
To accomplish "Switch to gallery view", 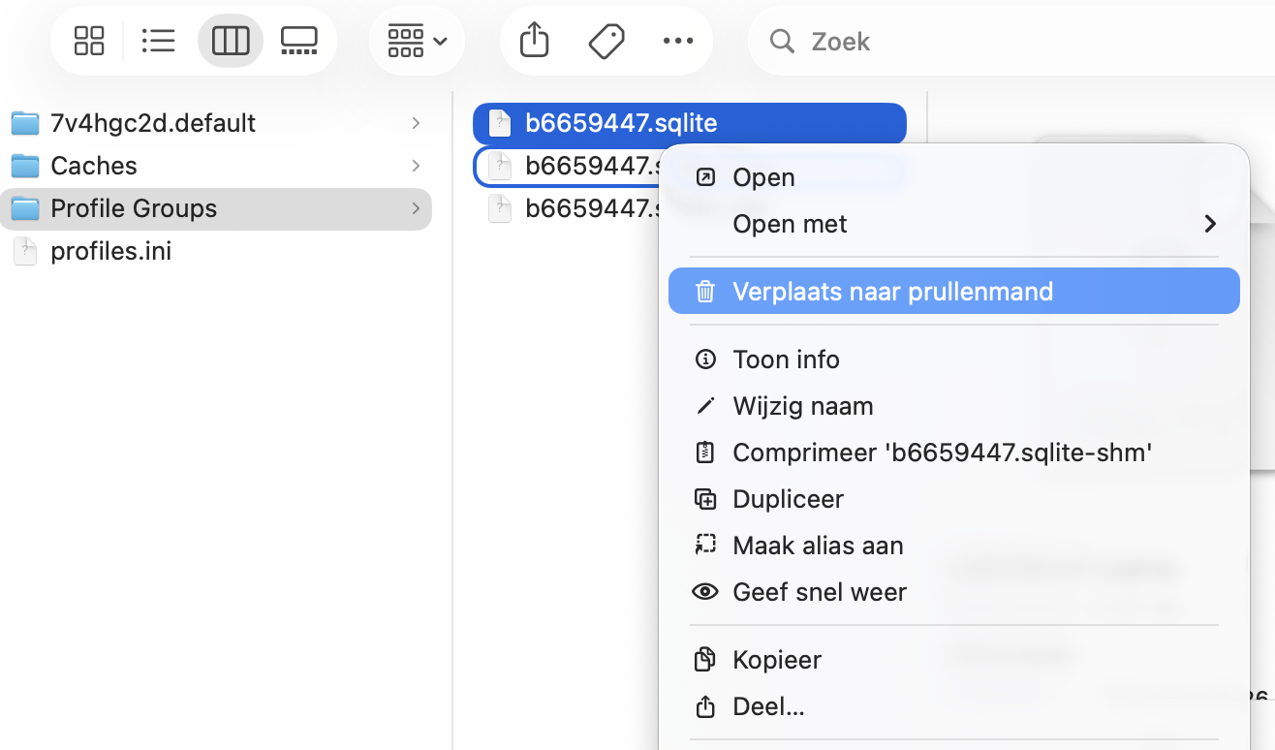I will pos(298,41).
